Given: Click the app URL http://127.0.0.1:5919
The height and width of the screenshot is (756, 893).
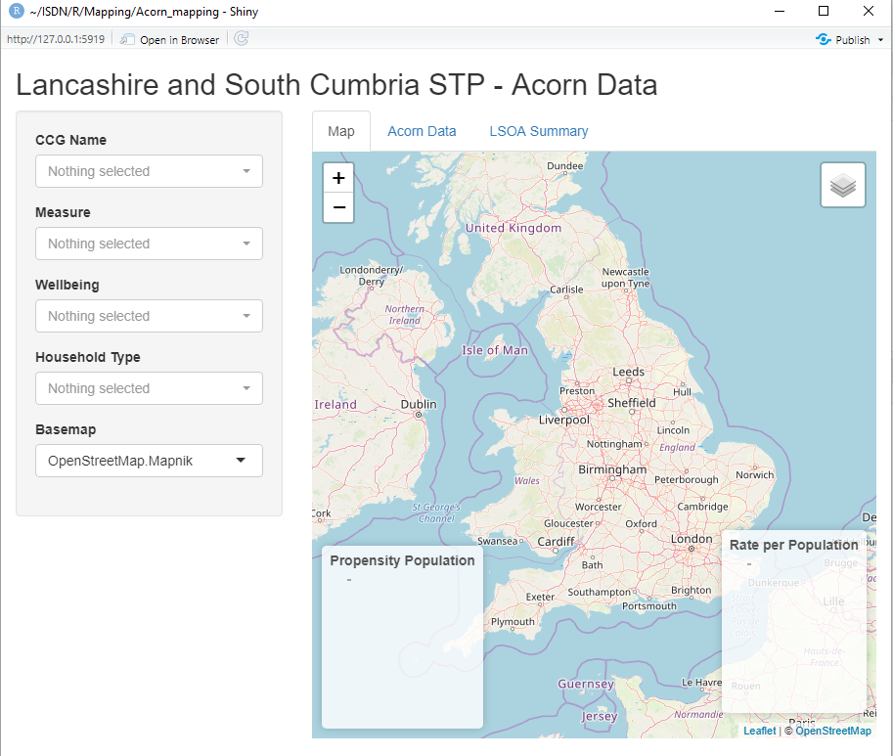Looking at the screenshot, I should [x=56, y=39].
